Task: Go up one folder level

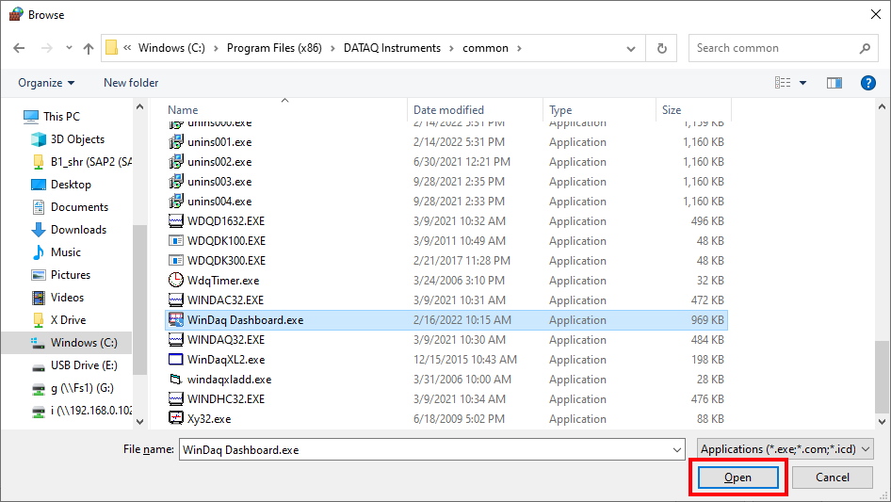Action: pos(89,48)
